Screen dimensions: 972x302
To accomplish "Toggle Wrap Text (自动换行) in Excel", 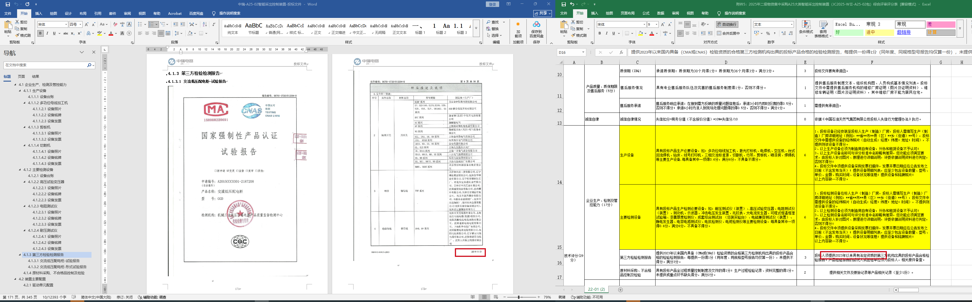I will pos(727,25).
